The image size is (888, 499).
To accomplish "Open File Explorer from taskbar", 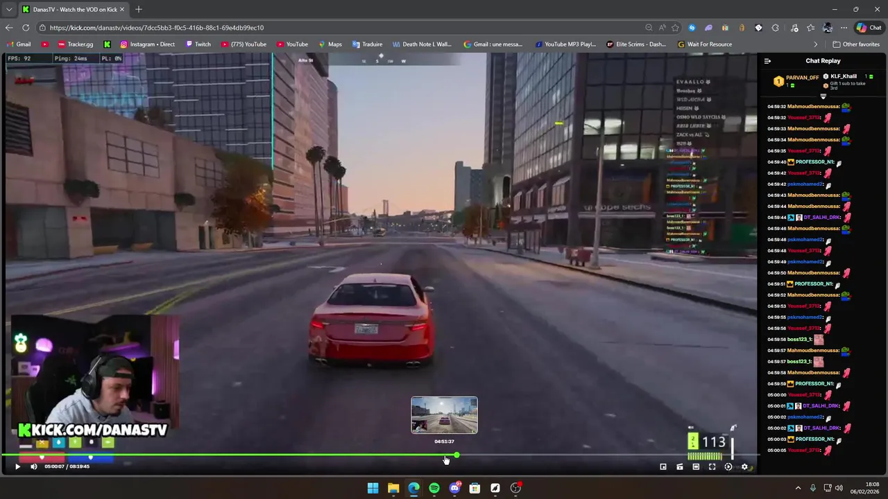I will (x=393, y=488).
